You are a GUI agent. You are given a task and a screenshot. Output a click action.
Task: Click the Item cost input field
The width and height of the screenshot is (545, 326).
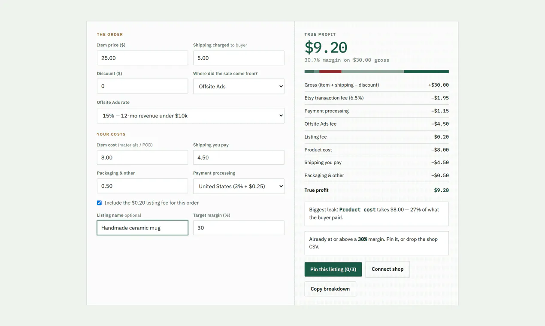(x=142, y=157)
